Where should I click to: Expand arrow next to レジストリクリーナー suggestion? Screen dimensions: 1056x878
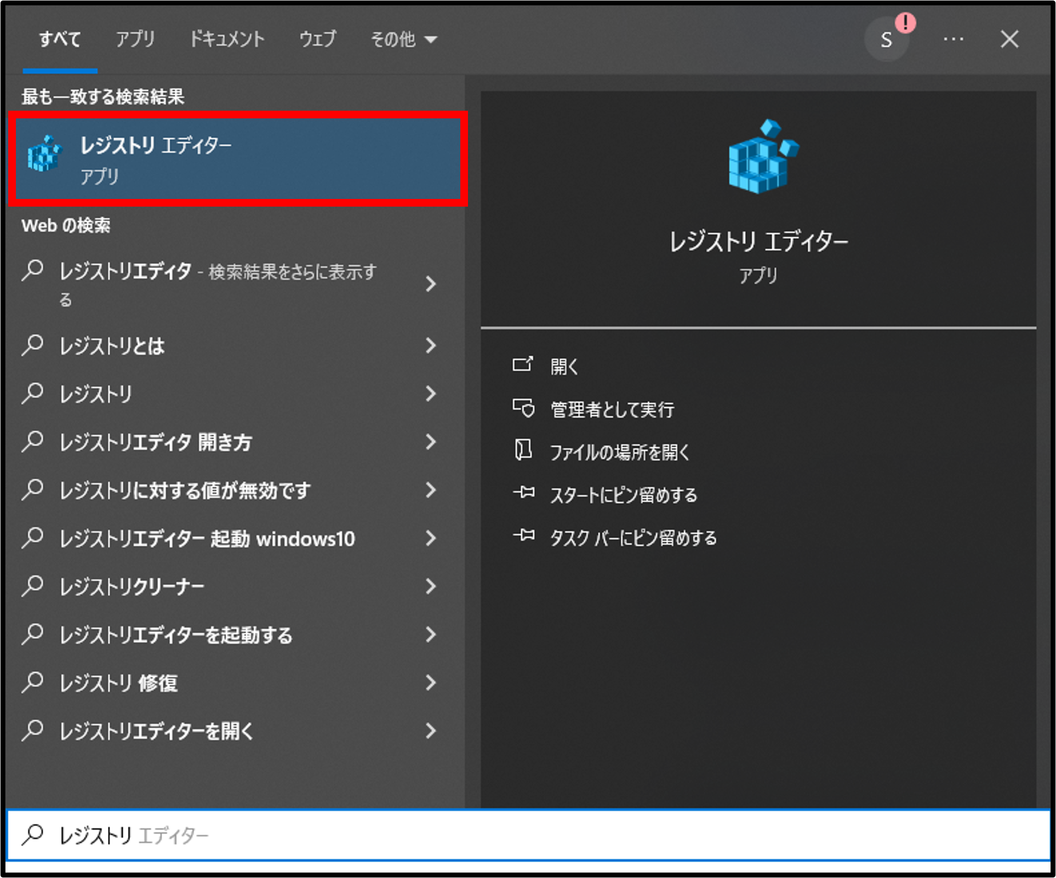point(431,586)
